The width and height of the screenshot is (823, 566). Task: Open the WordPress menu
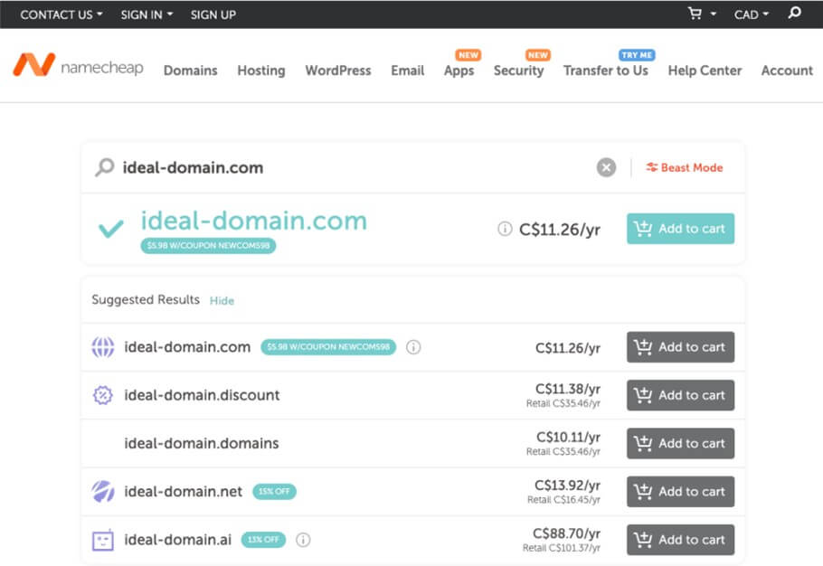(x=338, y=71)
